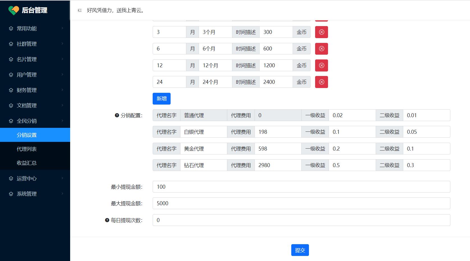
Task: Open the 代理列表 submenu page
Action: click(27, 149)
